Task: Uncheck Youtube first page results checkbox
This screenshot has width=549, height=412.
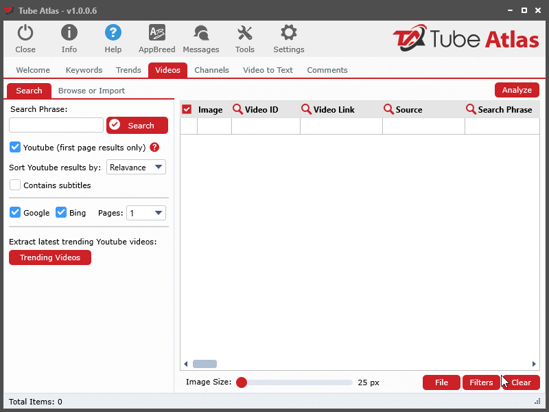Action: click(15, 147)
